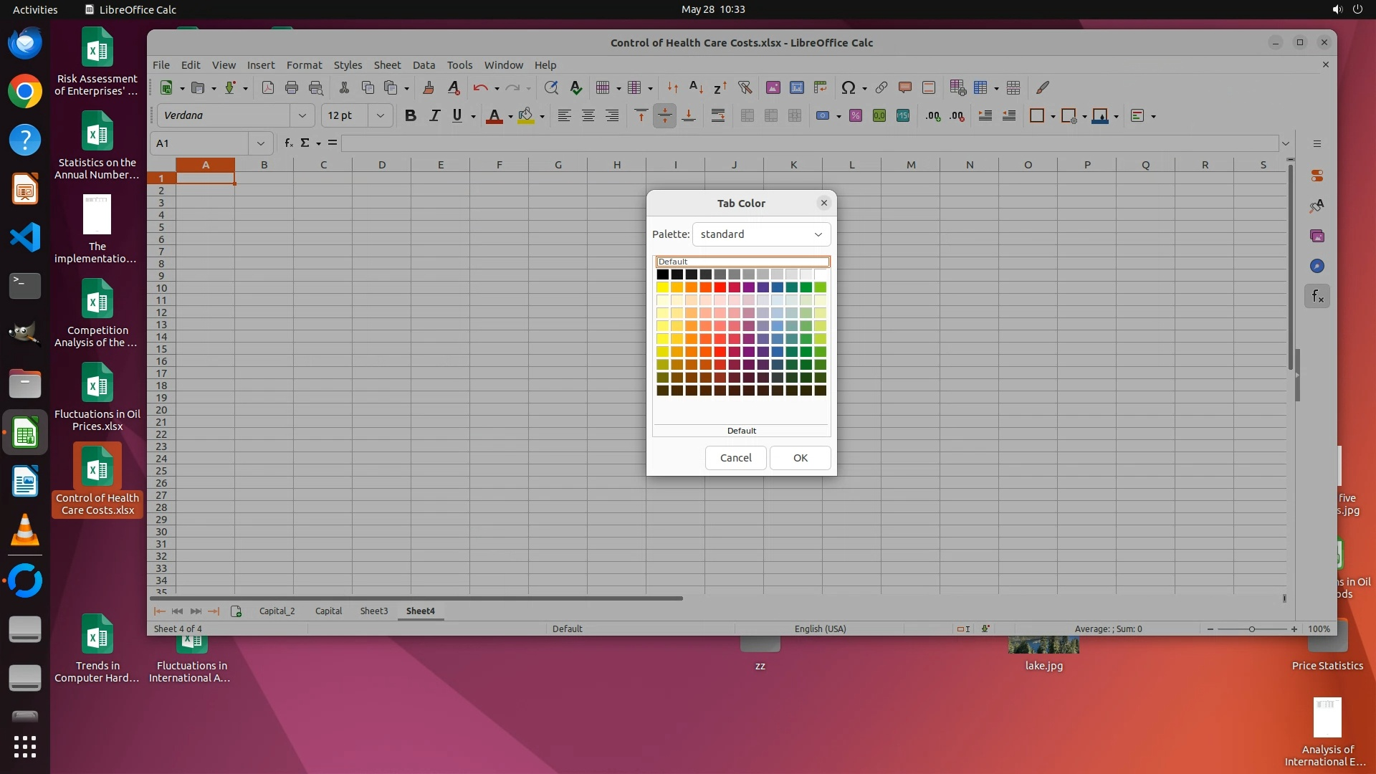The image size is (1376, 774).
Task: Switch to the Capital_2 sheet tab
Action: coord(277,611)
